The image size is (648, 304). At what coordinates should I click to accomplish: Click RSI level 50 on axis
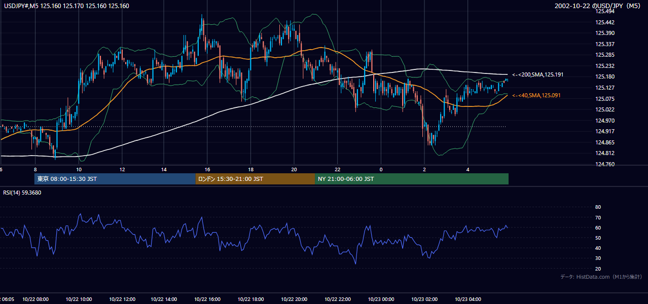(598, 238)
